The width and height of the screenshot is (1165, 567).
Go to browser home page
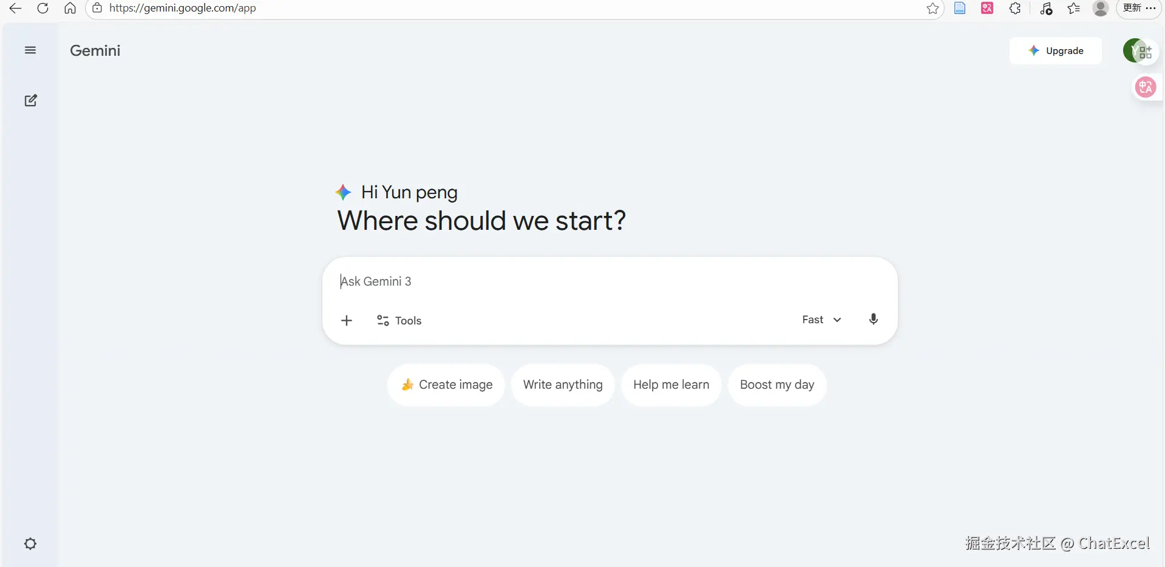[x=70, y=8]
